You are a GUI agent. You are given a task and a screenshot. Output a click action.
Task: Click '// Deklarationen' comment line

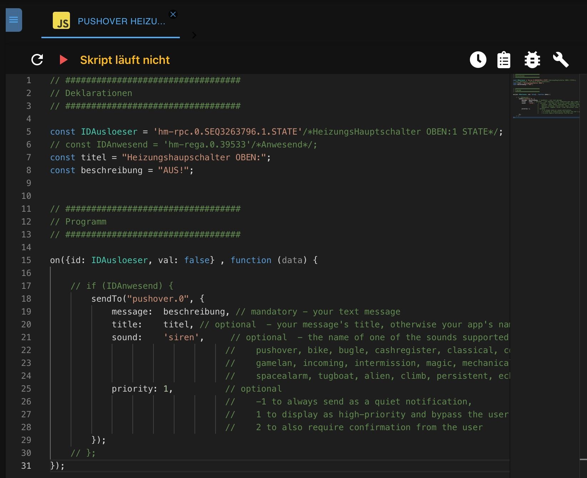(x=91, y=93)
